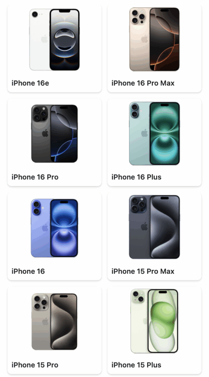Viewport: 209px width, 377px height.
Task: Click the "iPhone 16e" title
Action: click(x=30, y=83)
